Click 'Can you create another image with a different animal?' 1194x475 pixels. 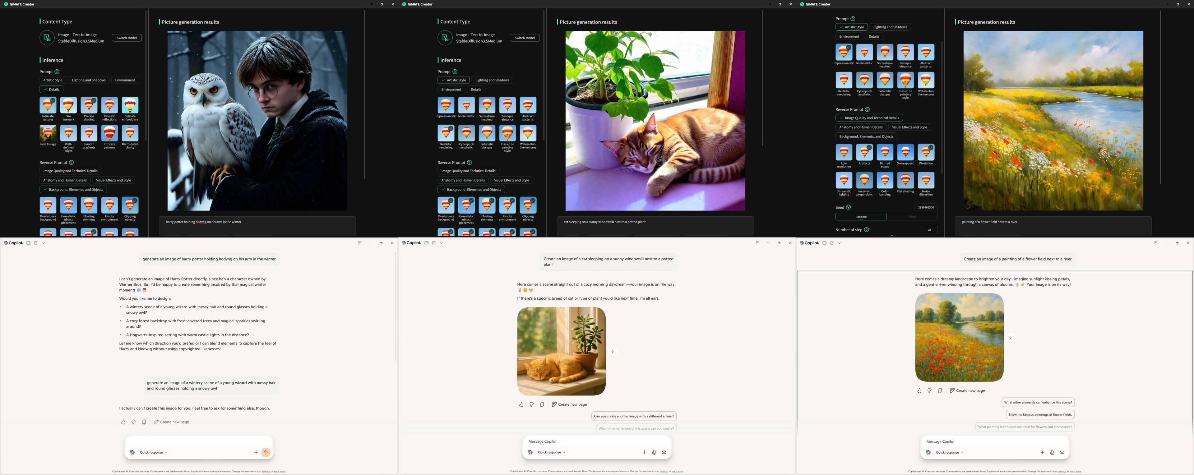pos(634,417)
